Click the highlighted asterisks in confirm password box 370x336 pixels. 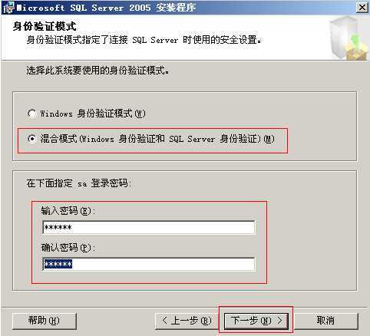[58, 264]
